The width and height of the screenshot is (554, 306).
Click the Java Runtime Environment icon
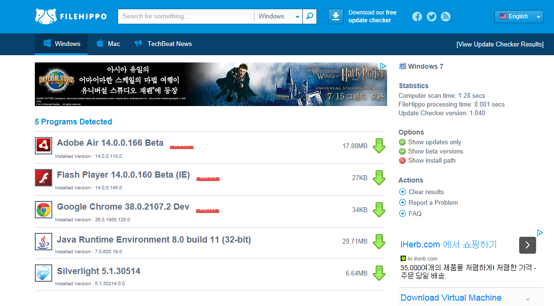click(x=44, y=242)
